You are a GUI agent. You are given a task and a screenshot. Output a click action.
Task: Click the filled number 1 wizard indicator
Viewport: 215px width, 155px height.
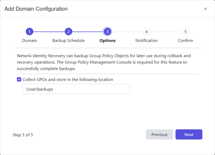point(29,31)
